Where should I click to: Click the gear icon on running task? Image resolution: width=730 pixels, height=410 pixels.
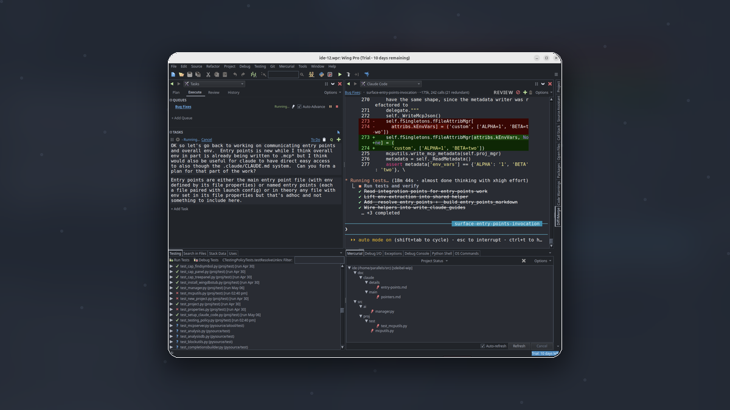(178, 140)
